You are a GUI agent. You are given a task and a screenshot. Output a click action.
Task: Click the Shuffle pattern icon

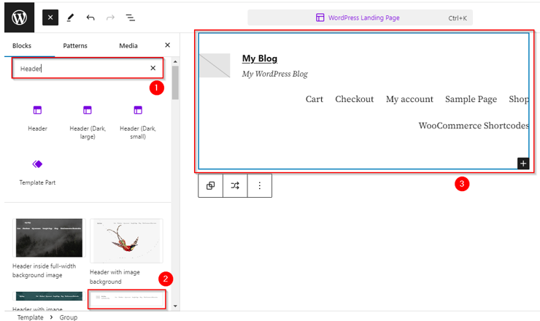tap(235, 185)
